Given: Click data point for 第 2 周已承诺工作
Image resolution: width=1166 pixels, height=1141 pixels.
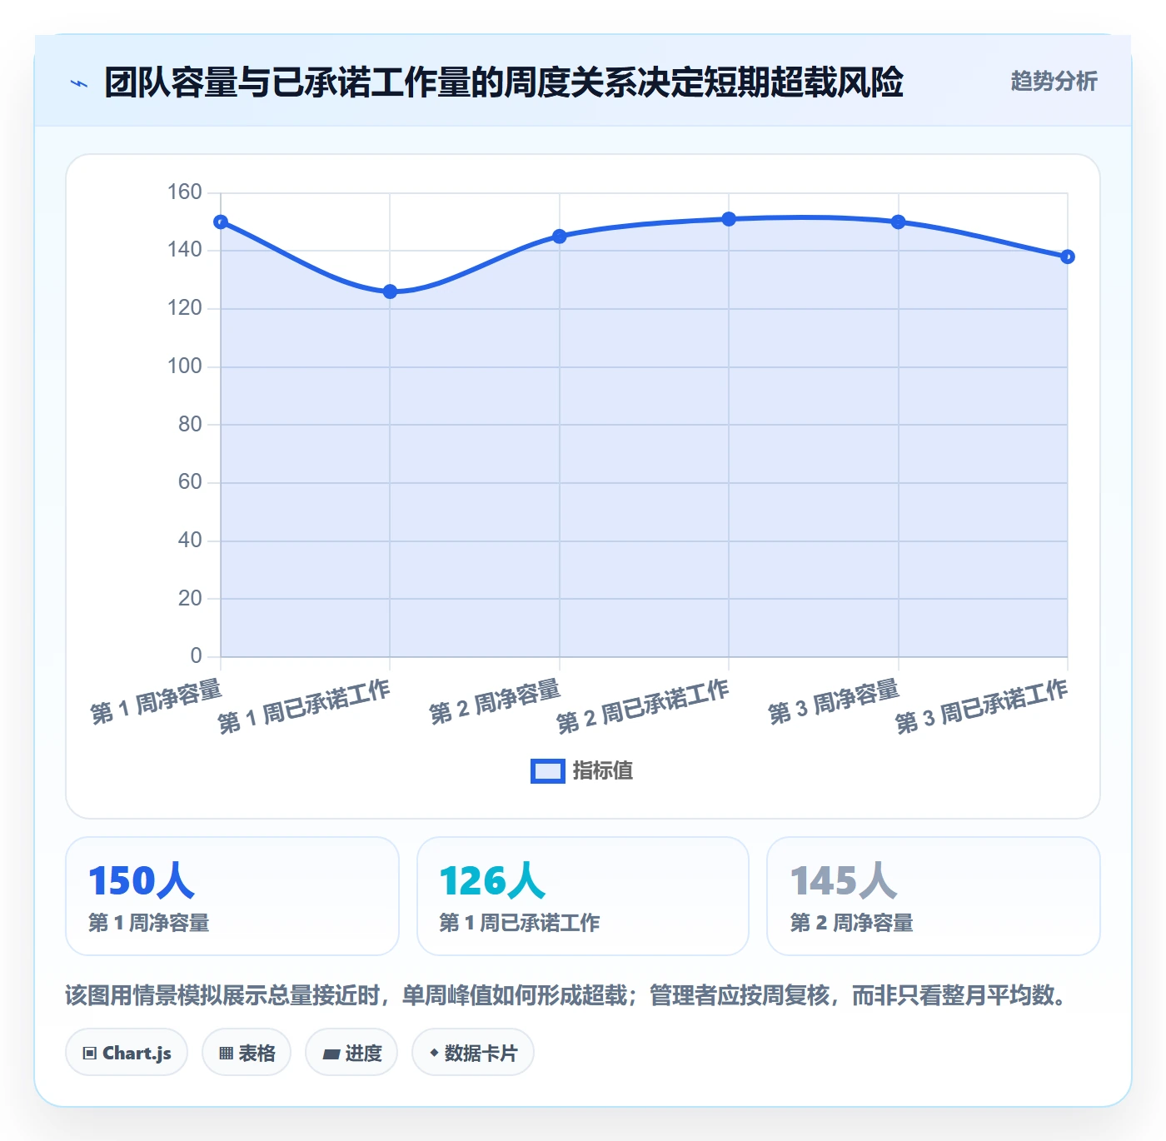Looking at the screenshot, I should click(x=729, y=219).
